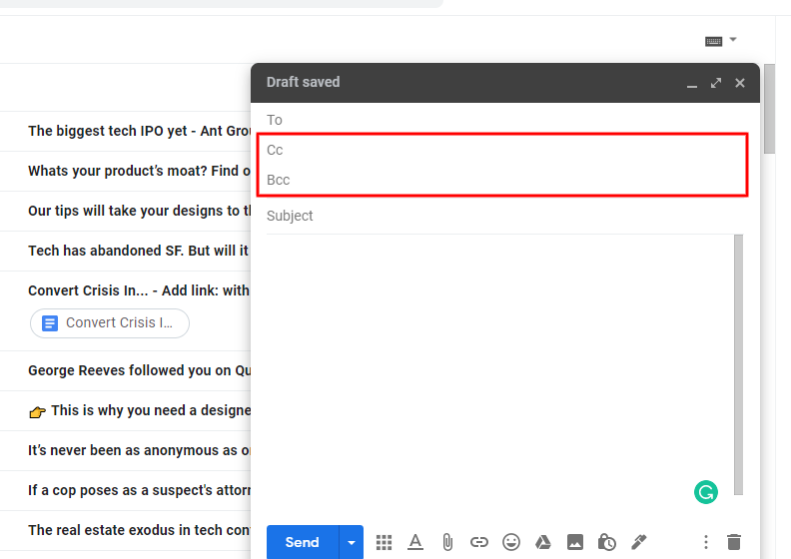791x559 pixels.
Task: Minimize the compose window
Action: (691, 84)
